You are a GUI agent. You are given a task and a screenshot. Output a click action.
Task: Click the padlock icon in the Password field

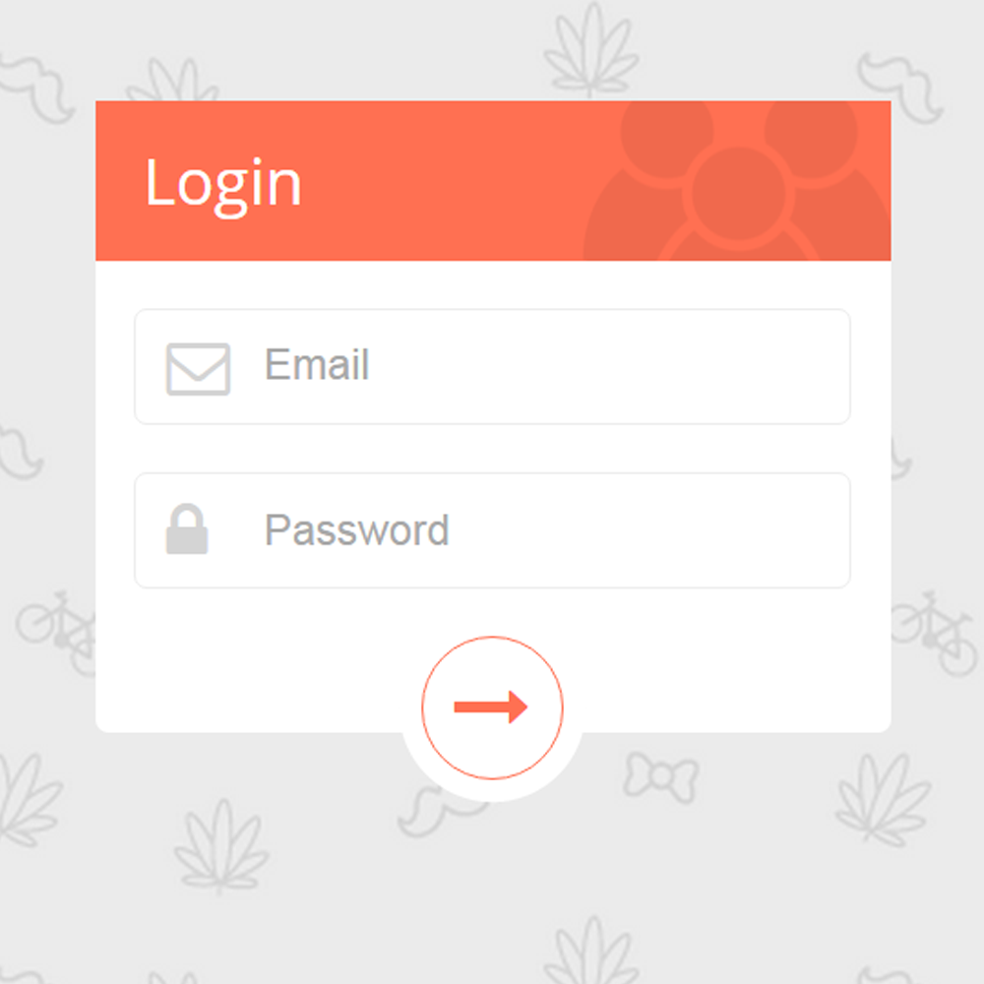click(x=186, y=529)
